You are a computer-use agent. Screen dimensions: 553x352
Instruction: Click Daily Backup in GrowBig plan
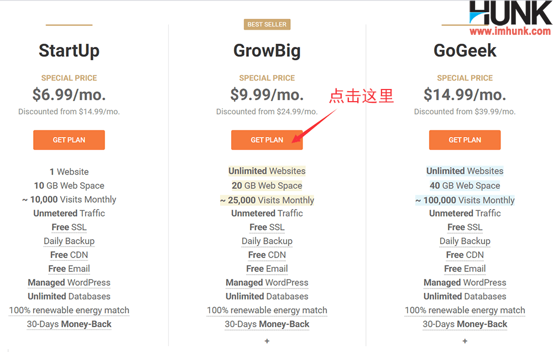click(267, 241)
